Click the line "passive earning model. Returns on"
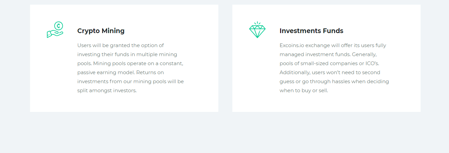449x153 pixels. (121, 72)
